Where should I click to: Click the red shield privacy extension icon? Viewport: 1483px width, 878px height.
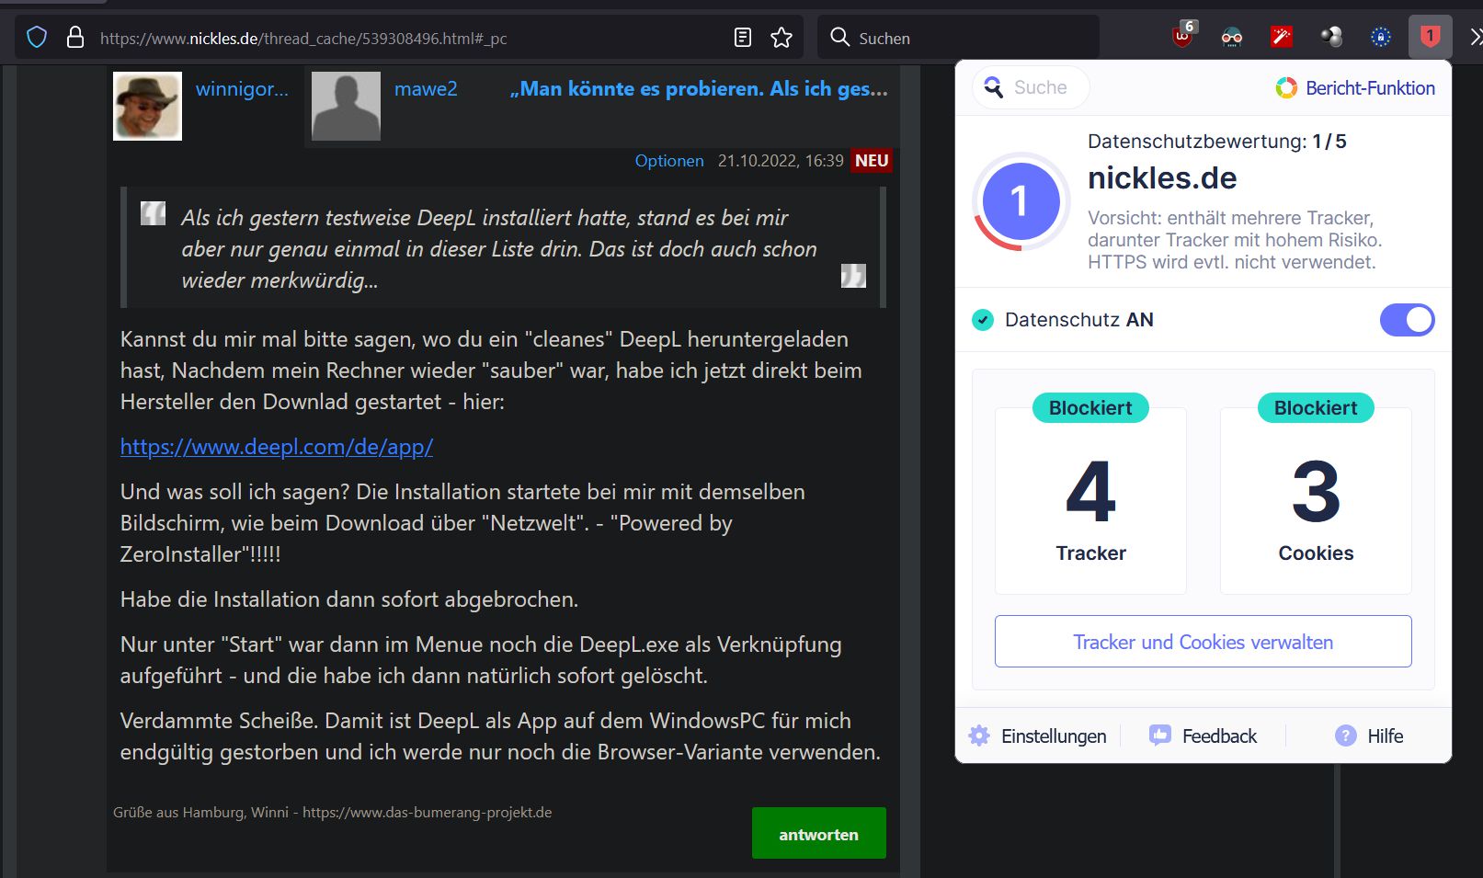point(1430,37)
